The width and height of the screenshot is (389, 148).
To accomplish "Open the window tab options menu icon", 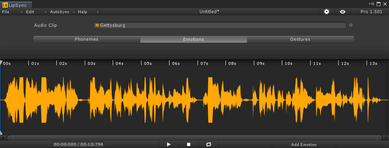I will point(371,4).
